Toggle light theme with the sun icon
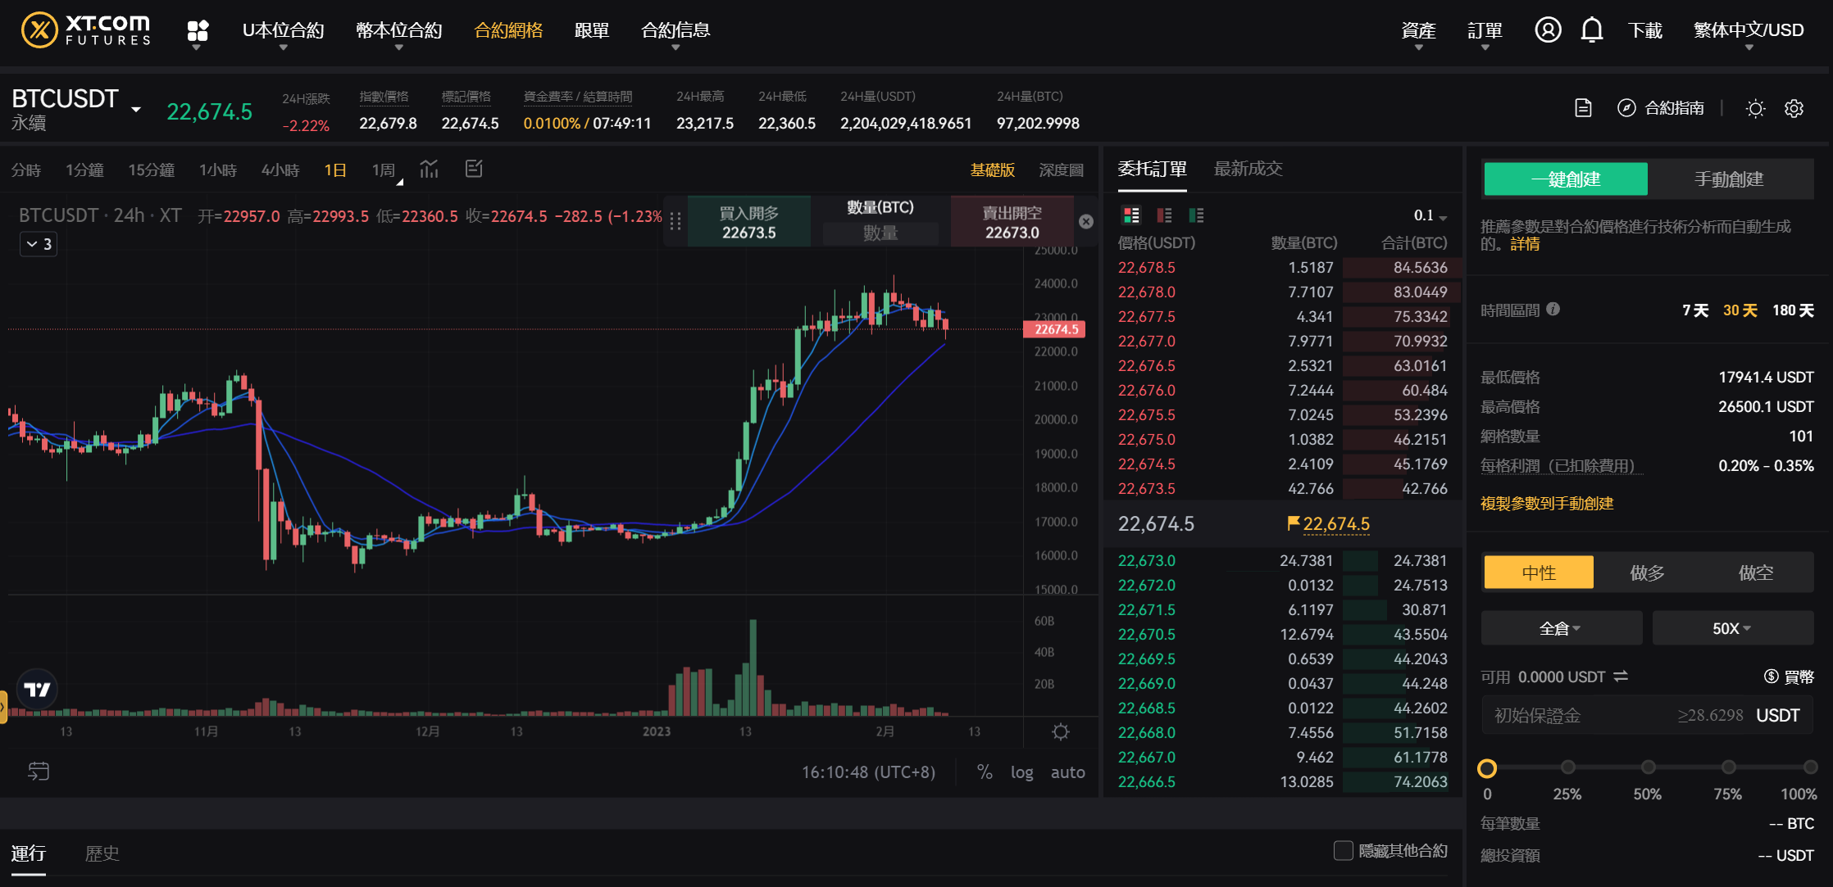The image size is (1833, 887). [1755, 107]
